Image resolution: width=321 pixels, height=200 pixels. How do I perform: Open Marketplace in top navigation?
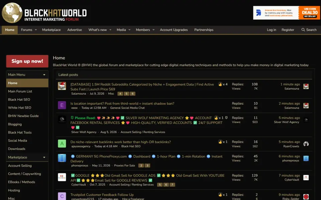51,30
